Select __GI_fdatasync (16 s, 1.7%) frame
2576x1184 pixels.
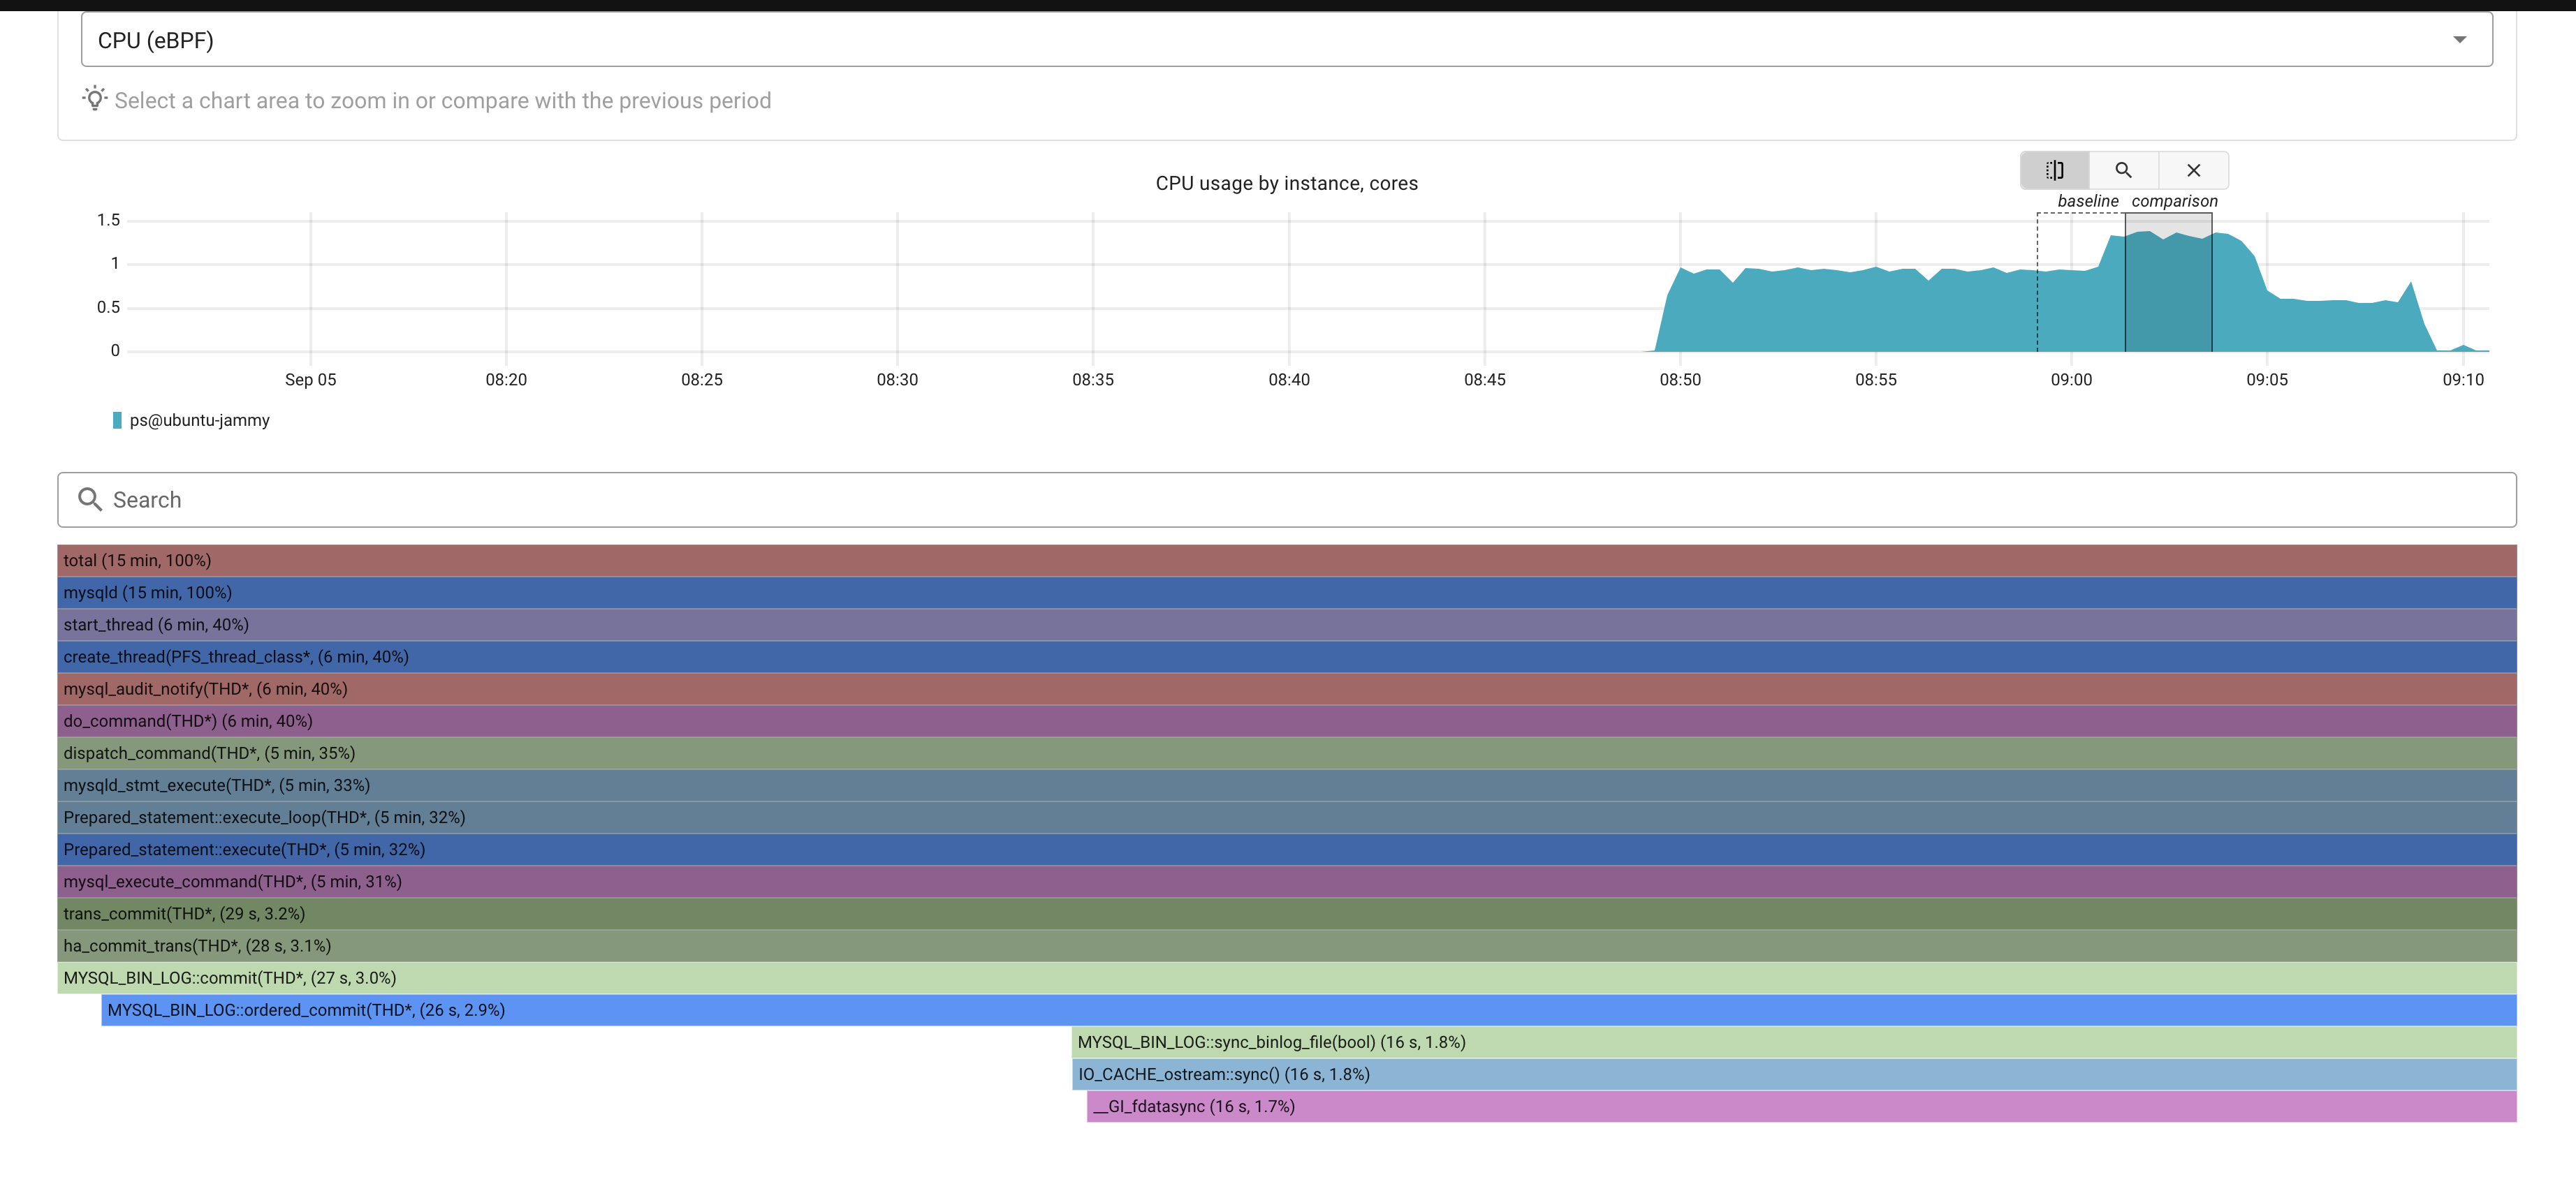(1801, 1106)
